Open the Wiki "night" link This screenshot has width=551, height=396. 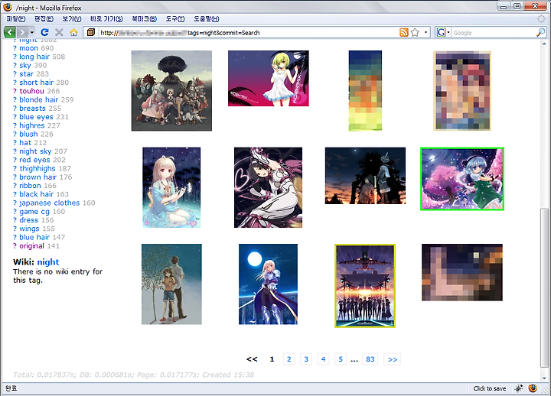pos(48,262)
